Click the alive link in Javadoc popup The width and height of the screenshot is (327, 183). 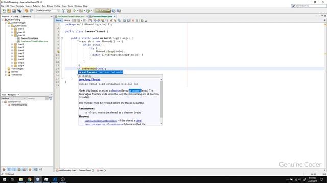(138, 121)
